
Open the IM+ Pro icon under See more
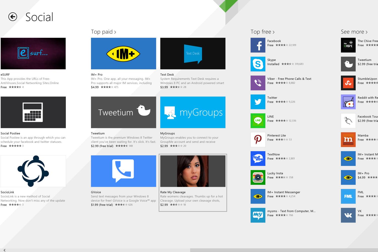point(348,177)
